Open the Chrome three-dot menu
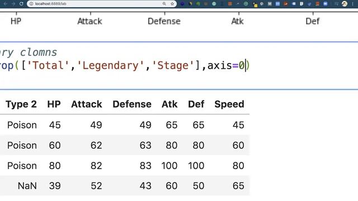This screenshot has height=201, width=358. (x=352, y=4)
